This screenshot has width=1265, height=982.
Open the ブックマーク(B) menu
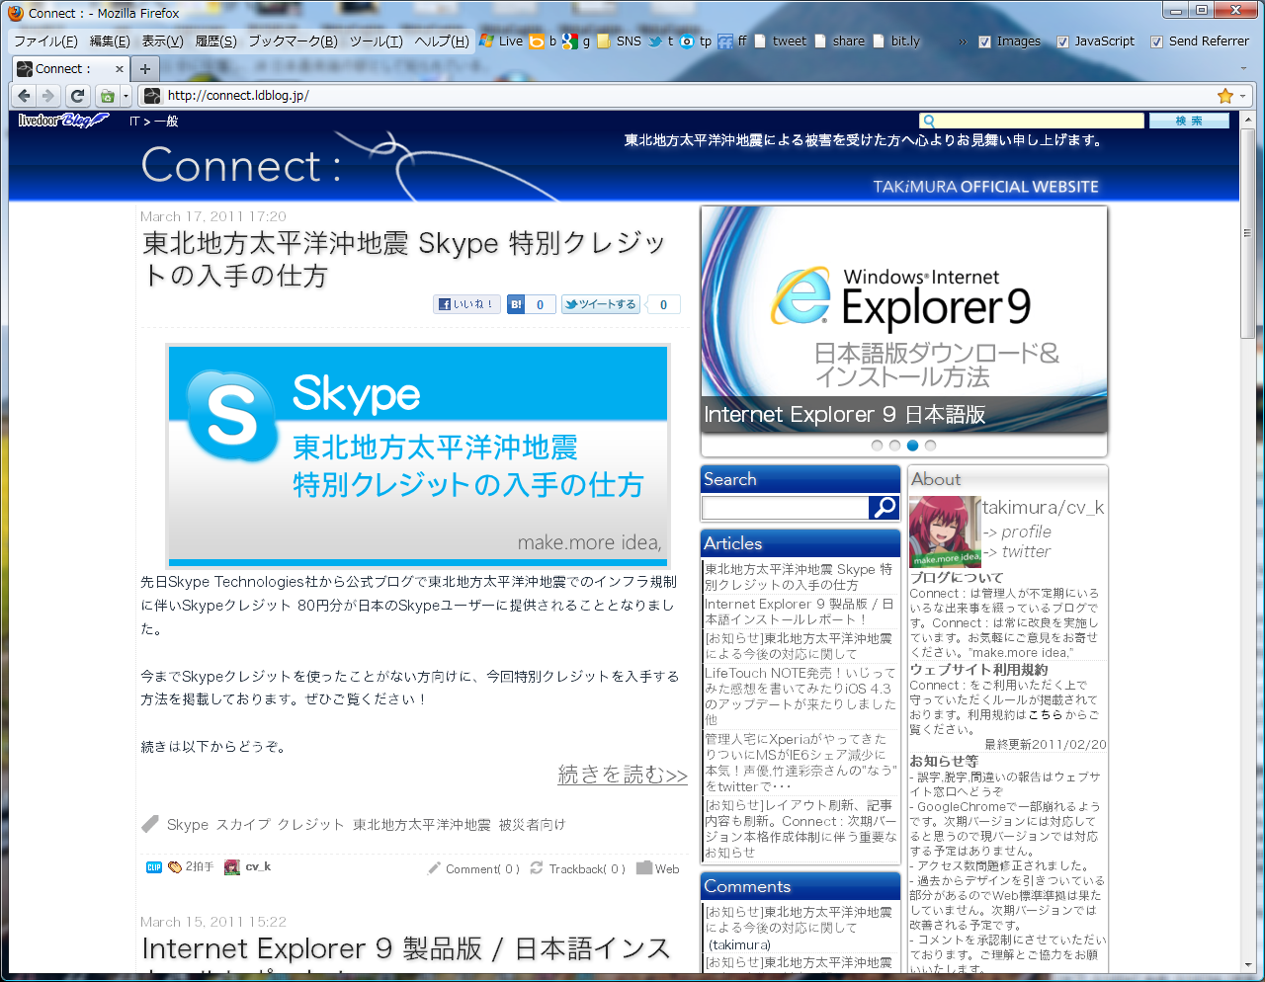point(293,41)
